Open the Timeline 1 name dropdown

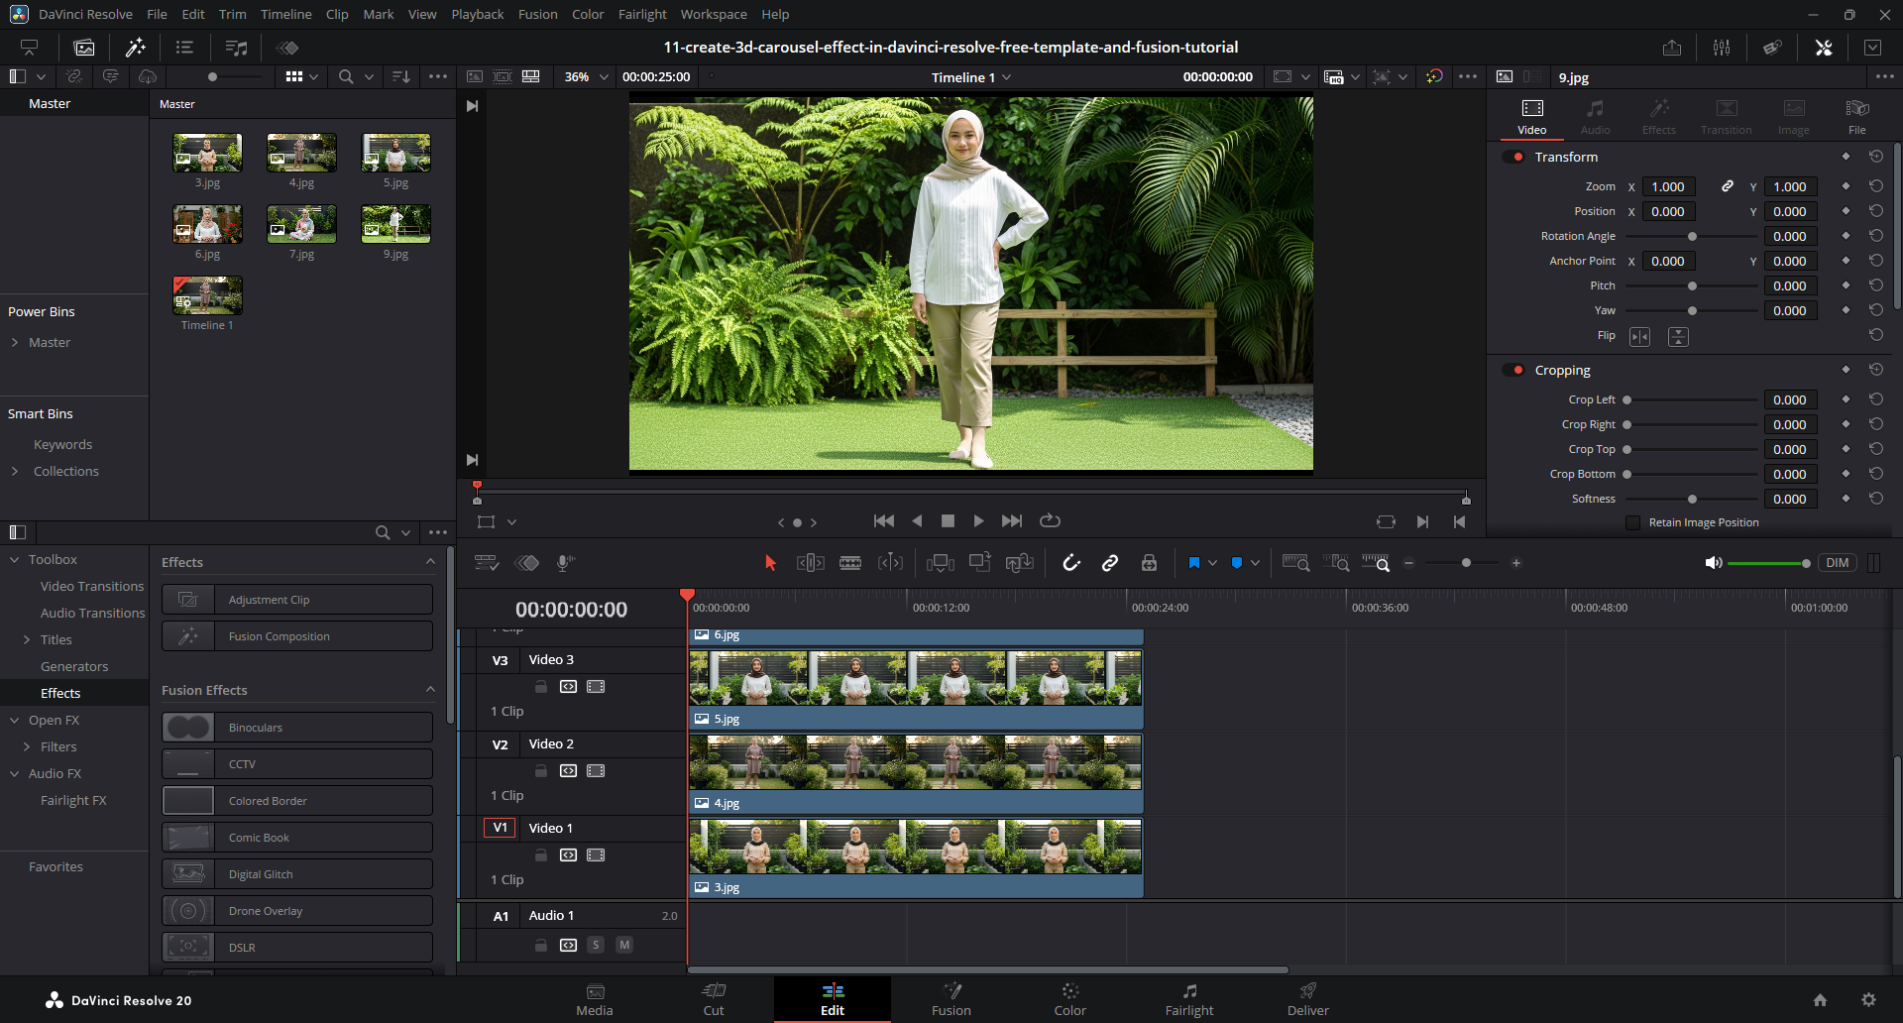coord(1007,77)
